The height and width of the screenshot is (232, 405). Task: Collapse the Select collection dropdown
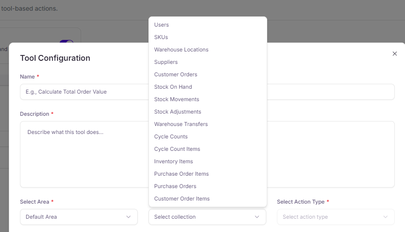point(207,217)
